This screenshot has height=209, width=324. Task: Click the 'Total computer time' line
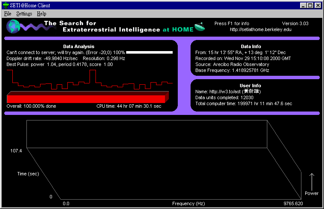pyautogui.click(x=243, y=103)
